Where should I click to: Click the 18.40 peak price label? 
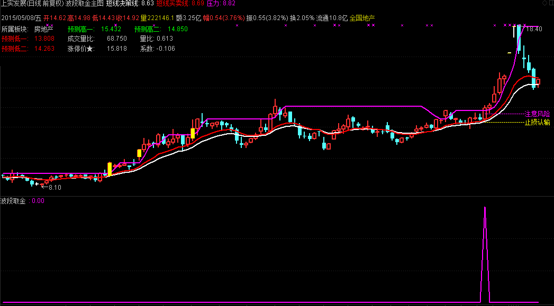click(534, 29)
